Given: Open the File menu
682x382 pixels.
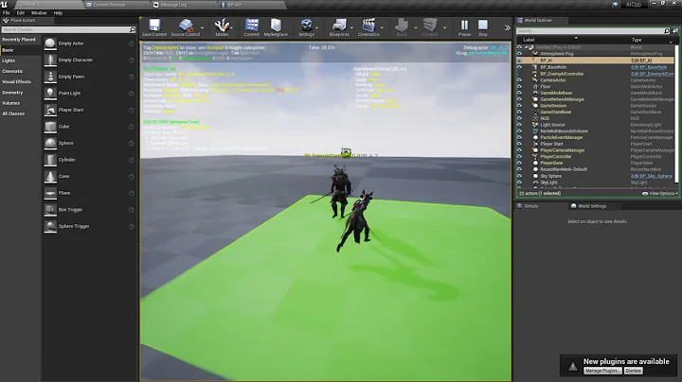Looking at the screenshot, I should click(6, 13).
